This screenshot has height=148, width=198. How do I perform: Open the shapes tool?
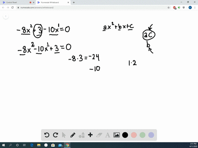coord(82,135)
